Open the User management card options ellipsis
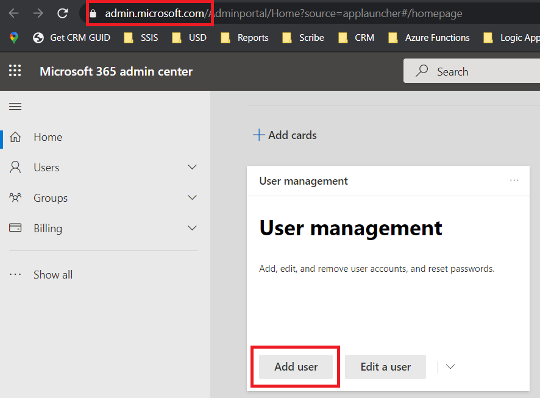The image size is (540, 398). tap(514, 180)
